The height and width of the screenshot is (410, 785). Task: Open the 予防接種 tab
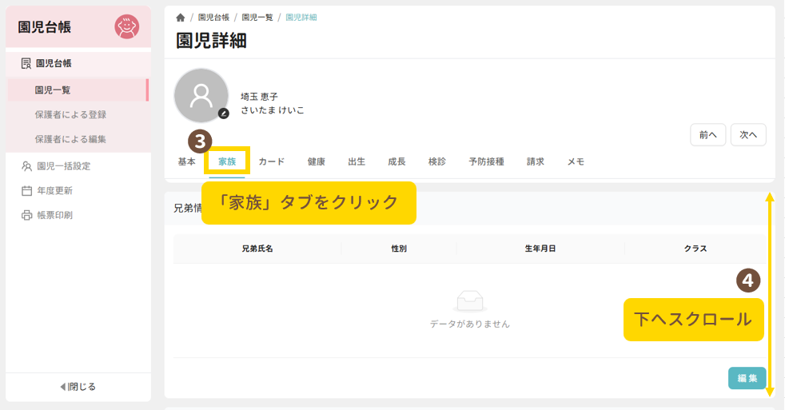click(x=486, y=161)
